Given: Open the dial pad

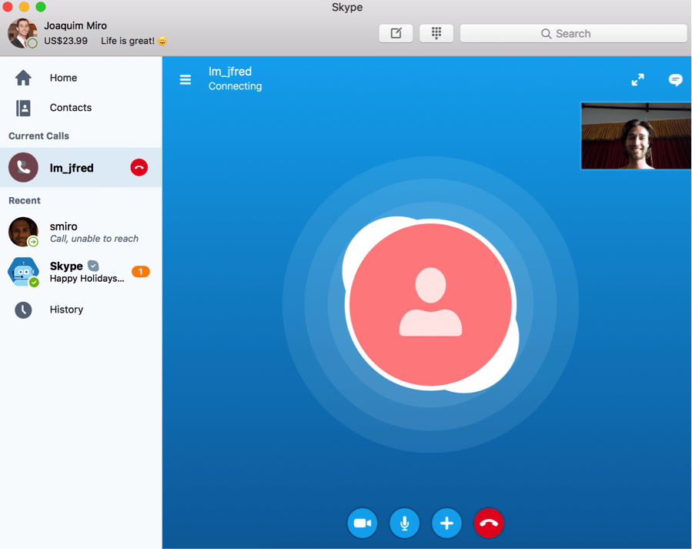Looking at the screenshot, I should tap(436, 34).
